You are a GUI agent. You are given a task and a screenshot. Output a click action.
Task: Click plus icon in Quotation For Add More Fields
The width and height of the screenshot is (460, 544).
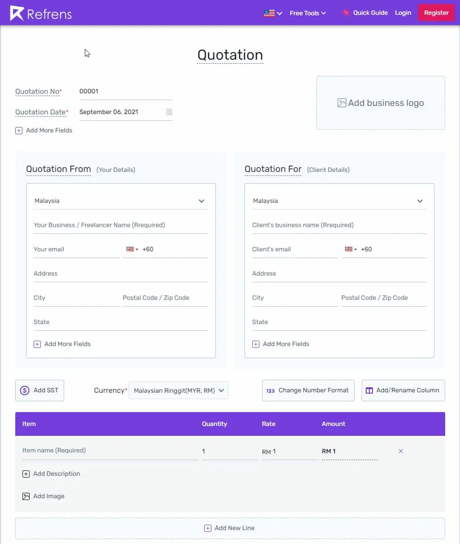[256, 344]
